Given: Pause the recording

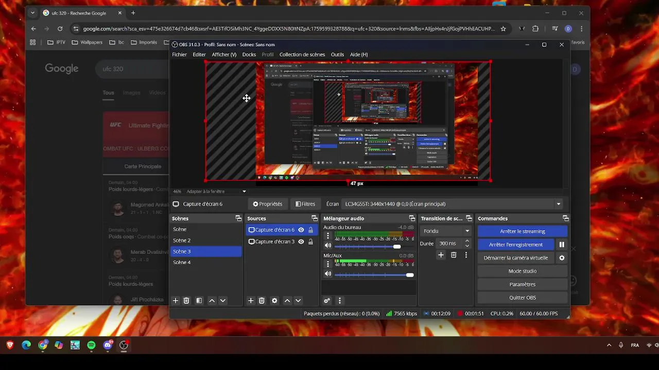Looking at the screenshot, I should (x=562, y=245).
